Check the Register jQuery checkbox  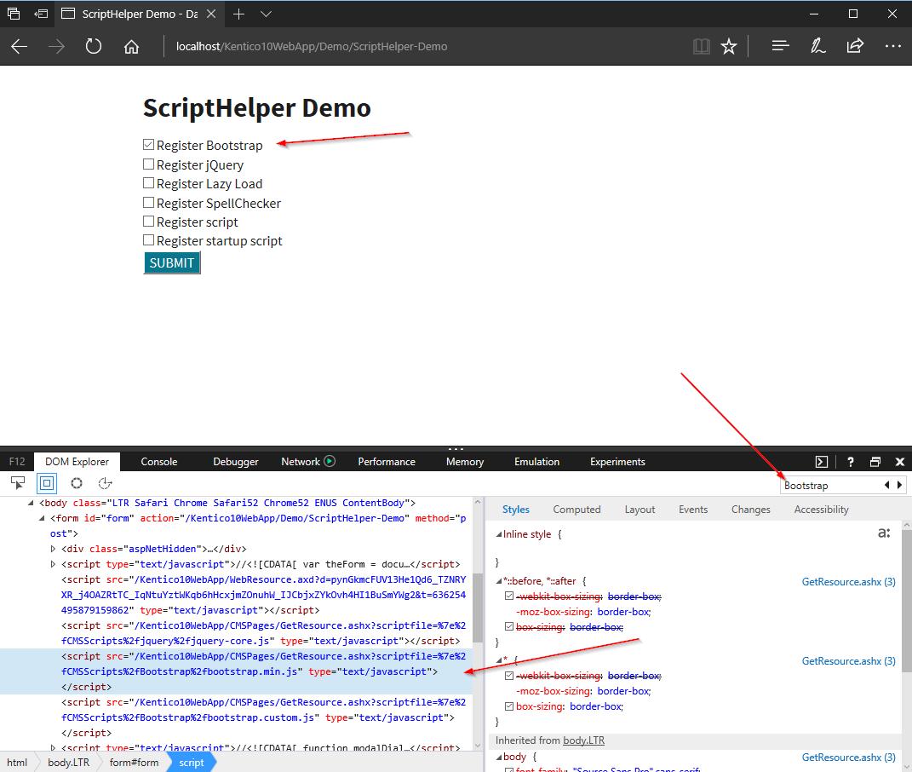coord(148,164)
